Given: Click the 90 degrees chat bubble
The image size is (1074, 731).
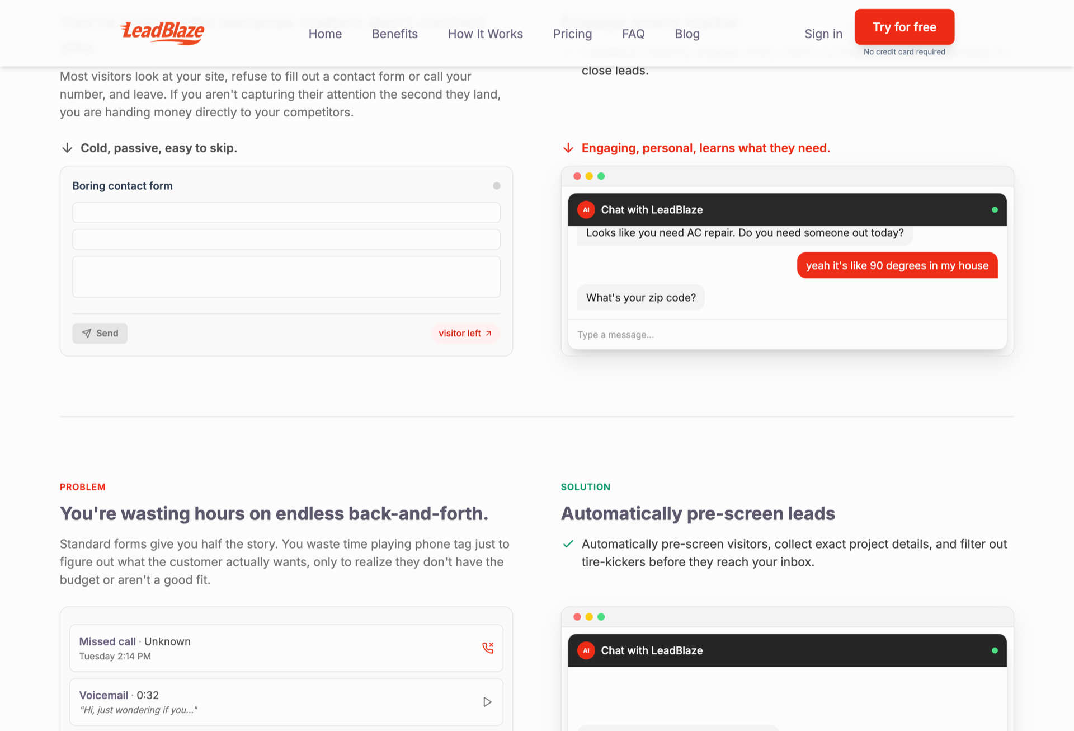Looking at the screenshot, I should (x=897, y=265).
